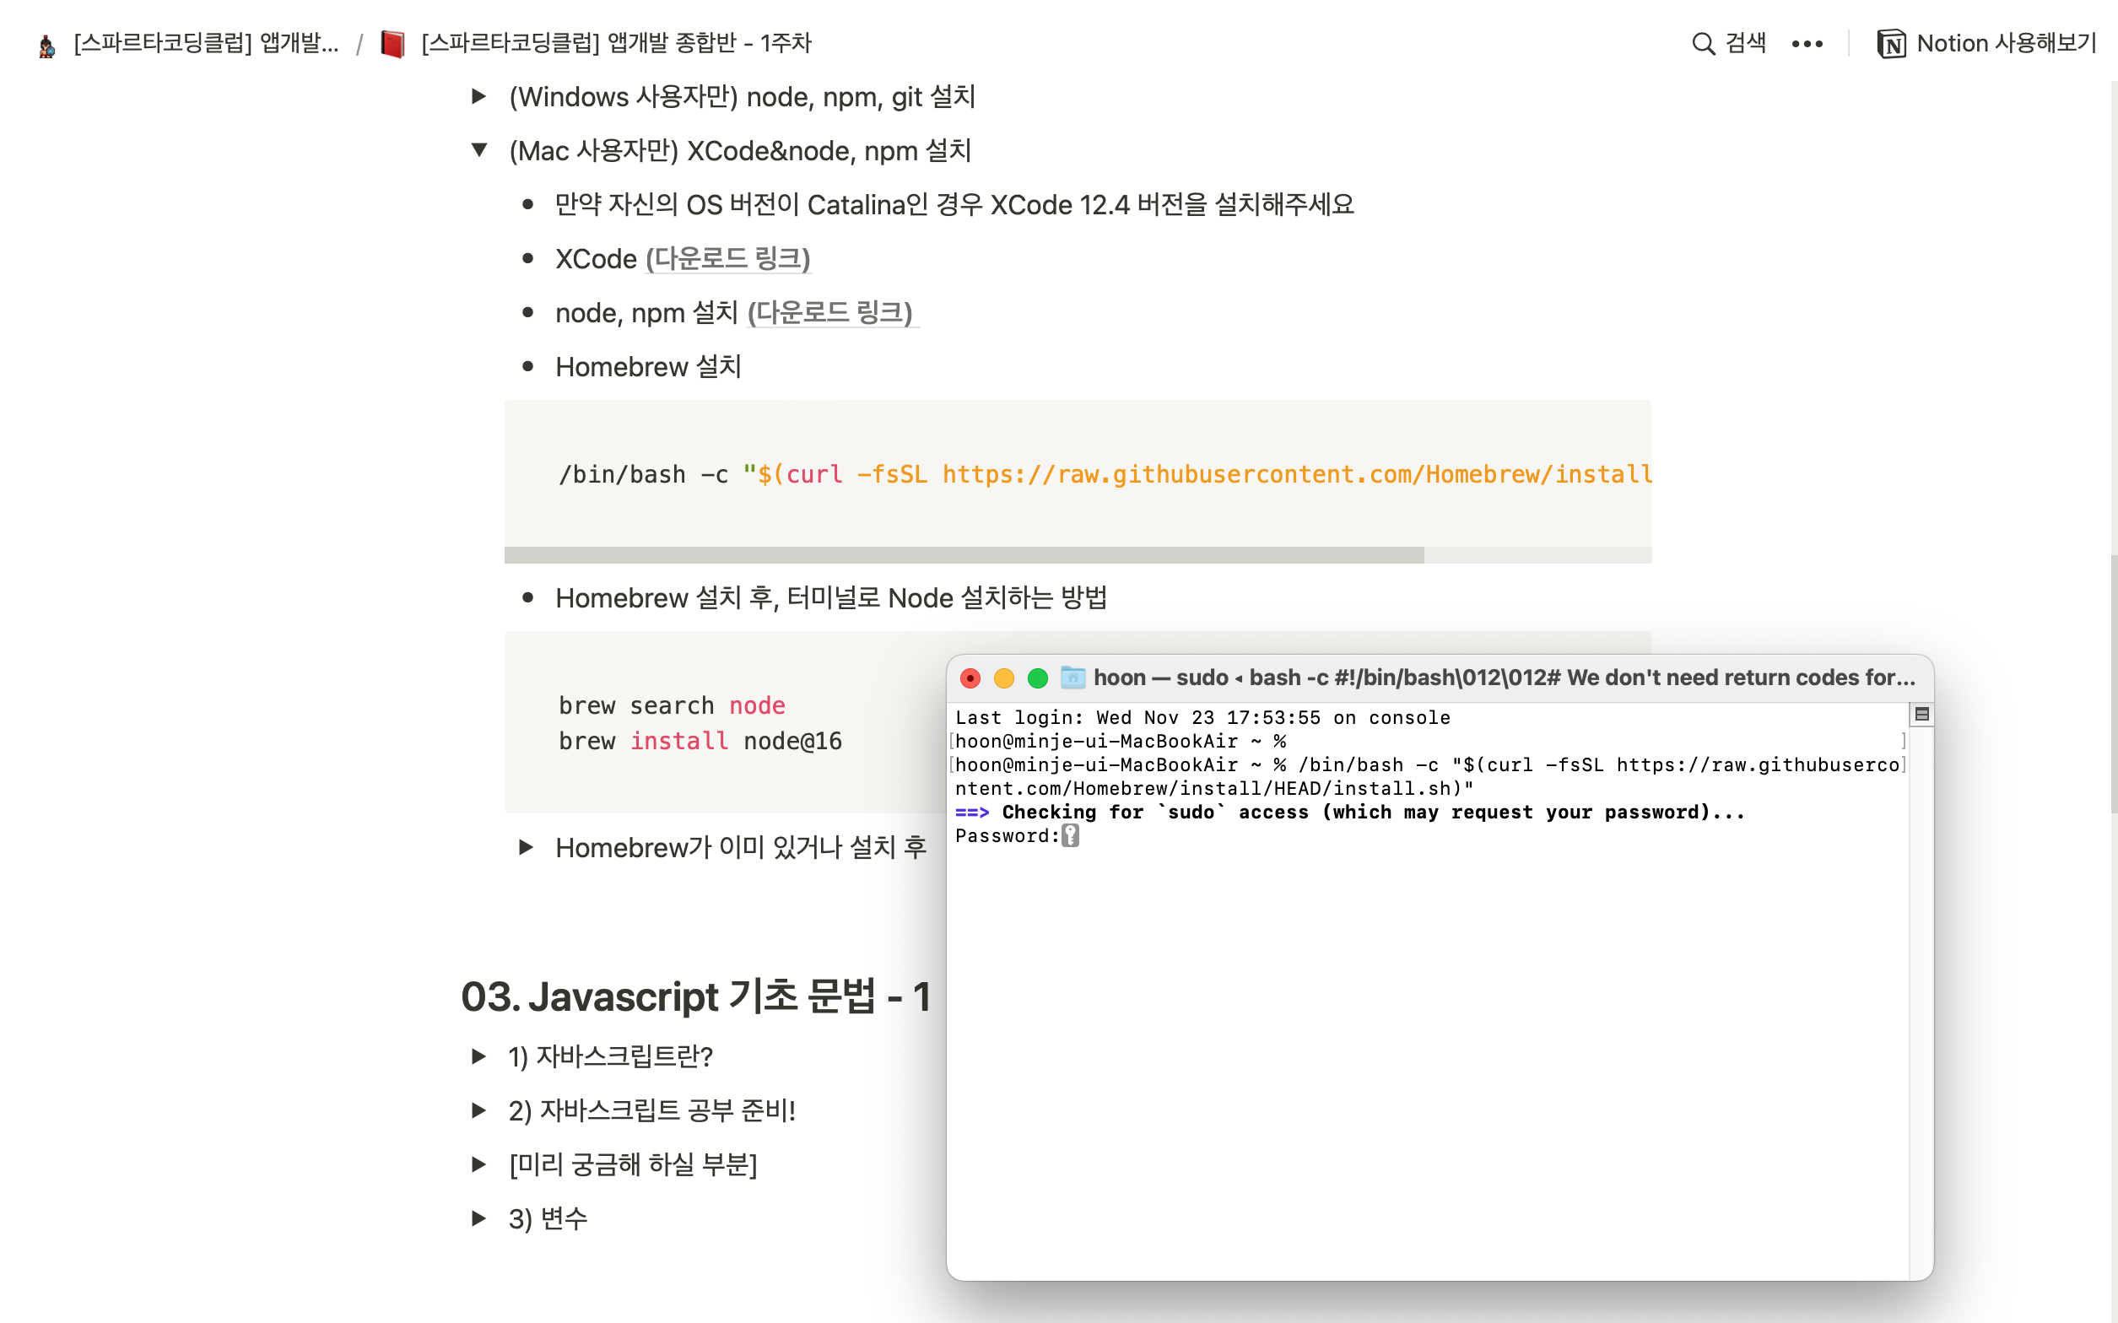Click the 검색 search label

tap(1745, 43)
